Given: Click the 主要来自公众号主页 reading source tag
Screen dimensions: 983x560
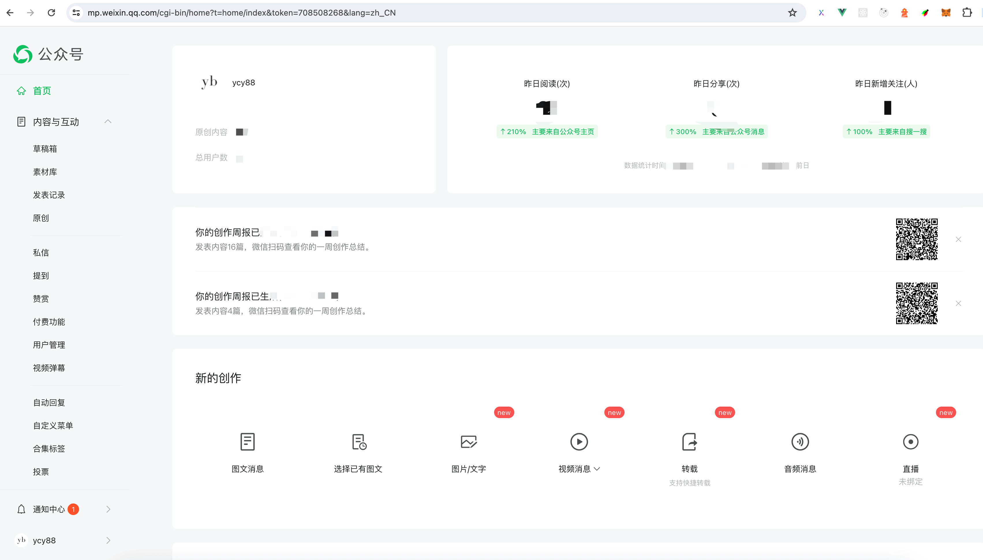Looking at the screenshot, I should 563,131.
